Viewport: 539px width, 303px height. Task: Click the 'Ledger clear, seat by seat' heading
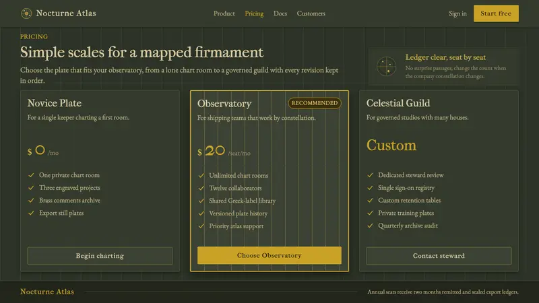click(445, 57)
